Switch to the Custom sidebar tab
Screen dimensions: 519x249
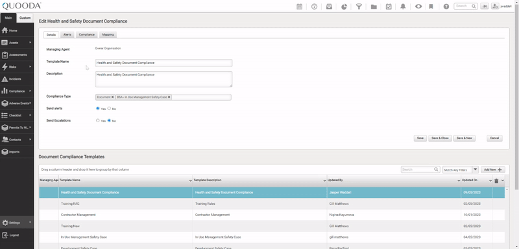(25, 18)
